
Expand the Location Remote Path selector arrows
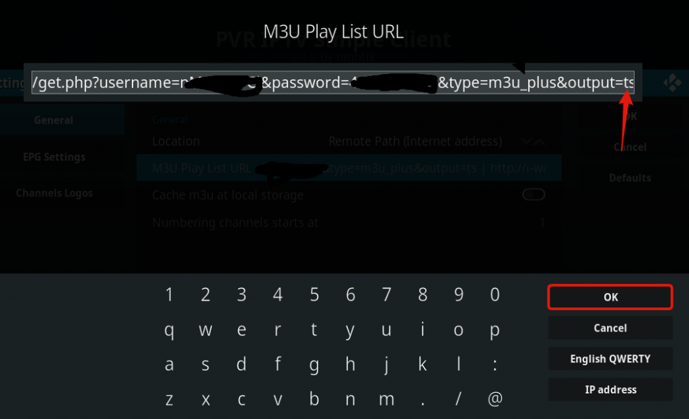pyautogui.click(x=533, y=141)
